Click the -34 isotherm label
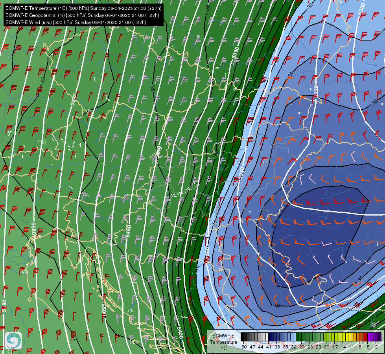Screen dimensions: 385x354 click(x=291, y=74)
